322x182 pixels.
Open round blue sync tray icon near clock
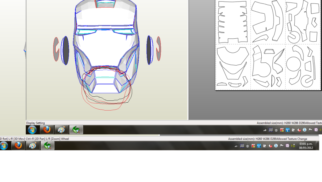(x=276, y=146)
